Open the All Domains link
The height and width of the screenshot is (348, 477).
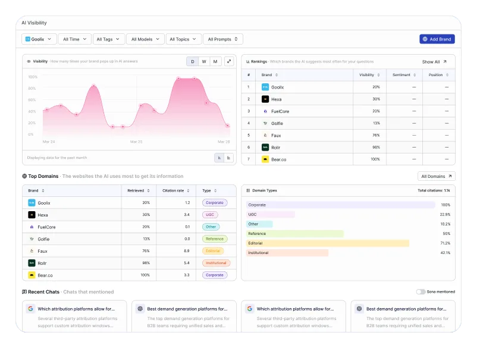pos(437,176)
